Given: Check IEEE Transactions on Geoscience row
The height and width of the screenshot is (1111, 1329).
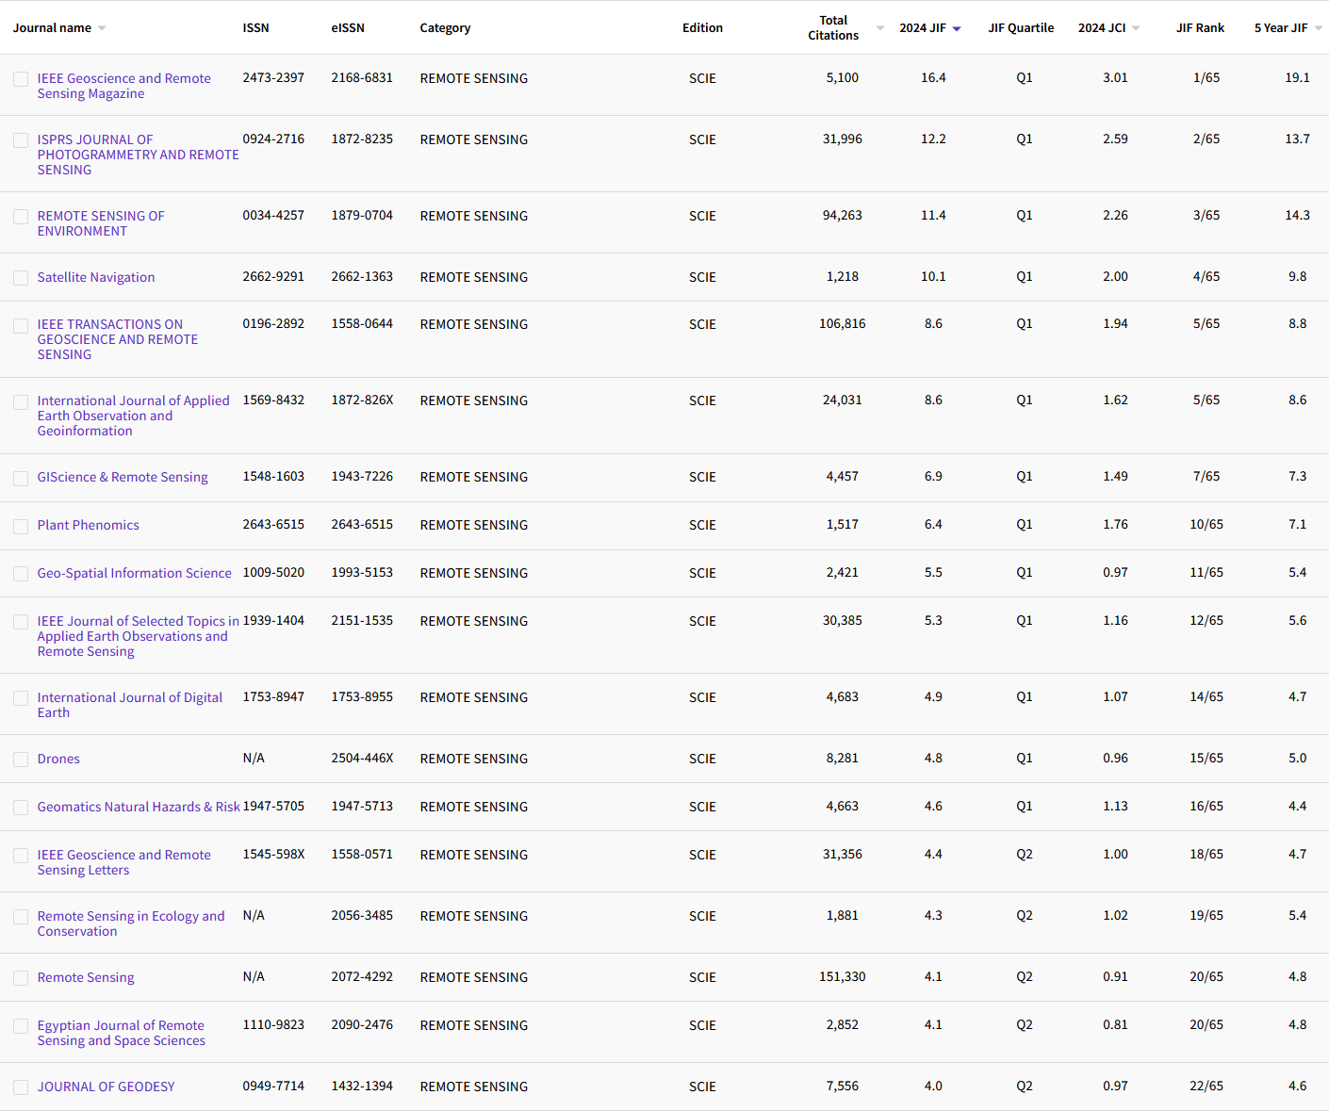Looking at the screenshot, I should point(21,325).
